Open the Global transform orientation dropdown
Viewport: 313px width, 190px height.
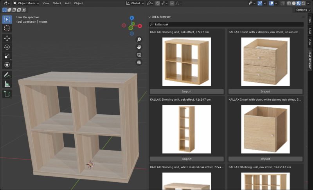135,3
